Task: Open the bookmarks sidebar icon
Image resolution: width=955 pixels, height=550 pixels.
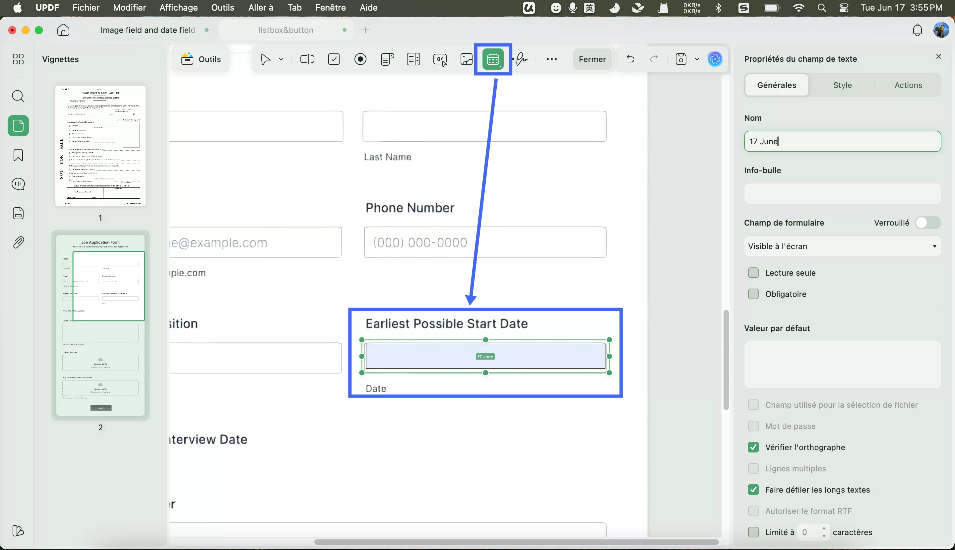Action: (18, 155)
